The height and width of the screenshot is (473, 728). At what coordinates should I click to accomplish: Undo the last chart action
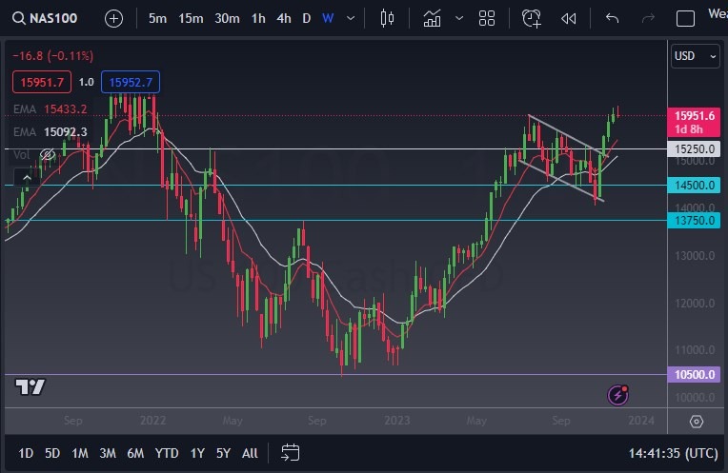[613, 18]
